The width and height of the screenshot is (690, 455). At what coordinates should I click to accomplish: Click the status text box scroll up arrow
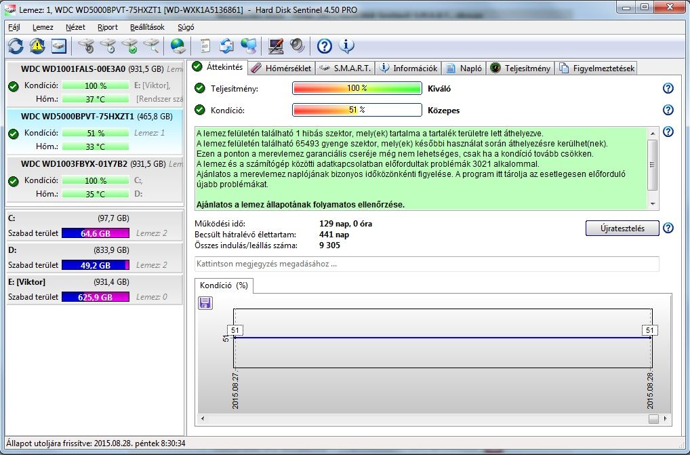click(653, 134)
